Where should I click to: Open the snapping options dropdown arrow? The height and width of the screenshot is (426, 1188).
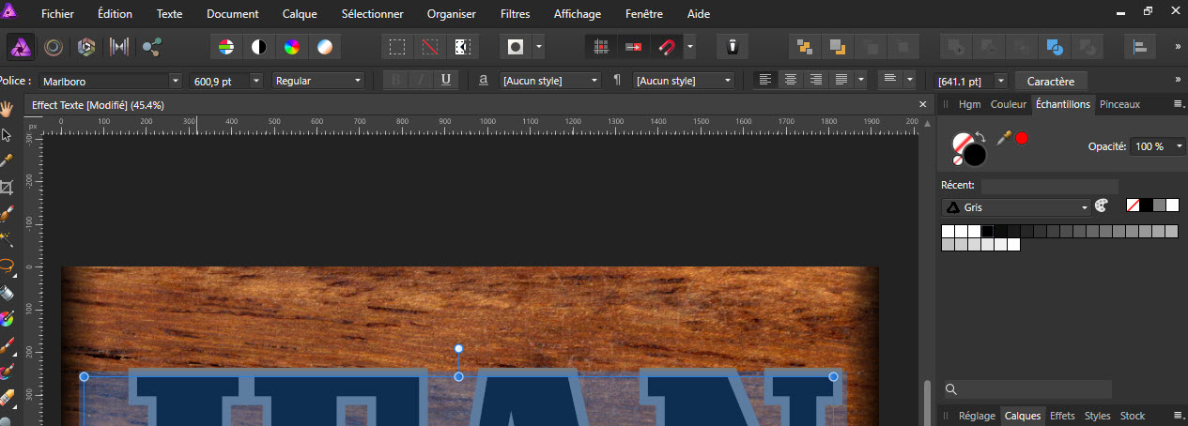point(690,46)
